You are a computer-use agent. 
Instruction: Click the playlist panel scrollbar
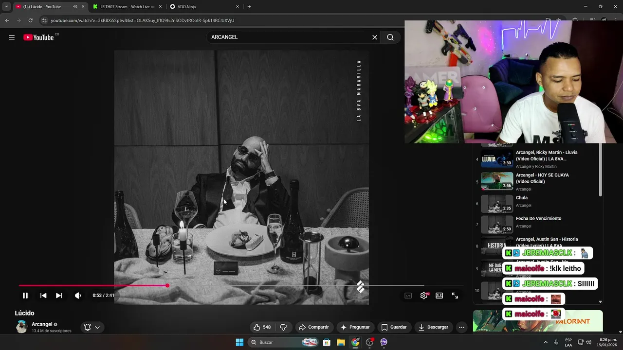(x=600, y=170)
